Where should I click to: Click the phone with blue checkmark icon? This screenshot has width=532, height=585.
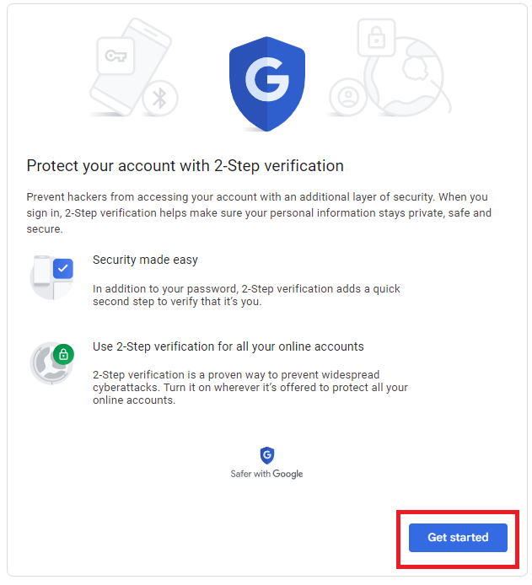coord(52,277)
